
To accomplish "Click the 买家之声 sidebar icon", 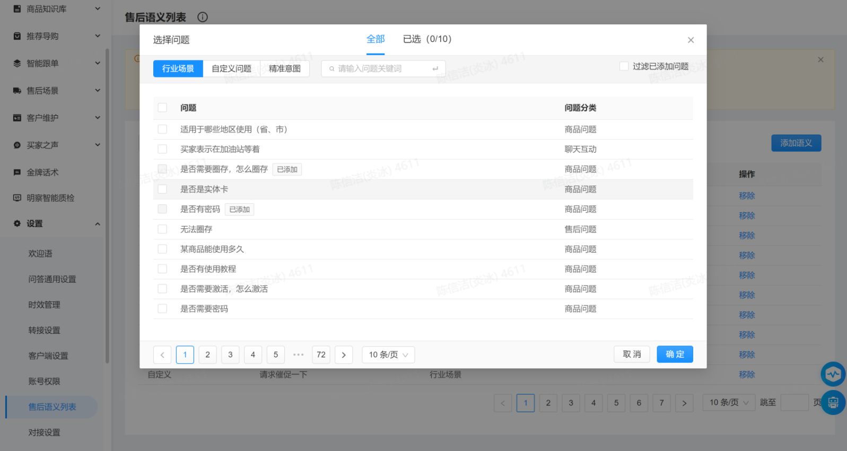I will 17,145.
